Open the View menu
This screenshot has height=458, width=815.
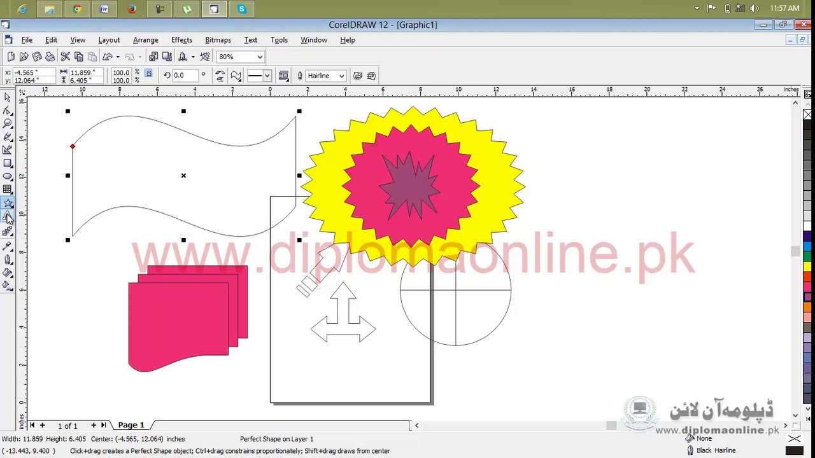click(78, 39)
